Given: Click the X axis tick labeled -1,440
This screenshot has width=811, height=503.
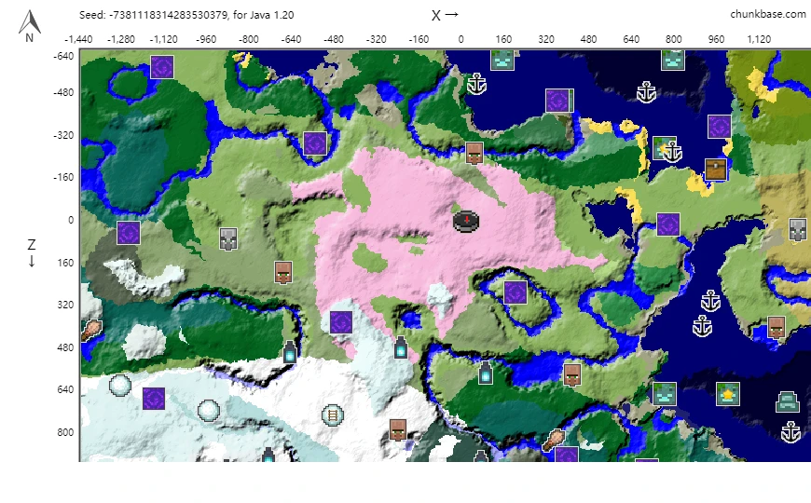Looking at the screenshot, I should 78,39.
